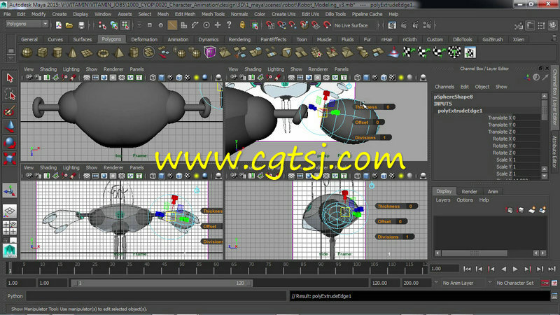Click the Translate X value field
Viewport: 560px width, 315px height.
tap(526, 118)
